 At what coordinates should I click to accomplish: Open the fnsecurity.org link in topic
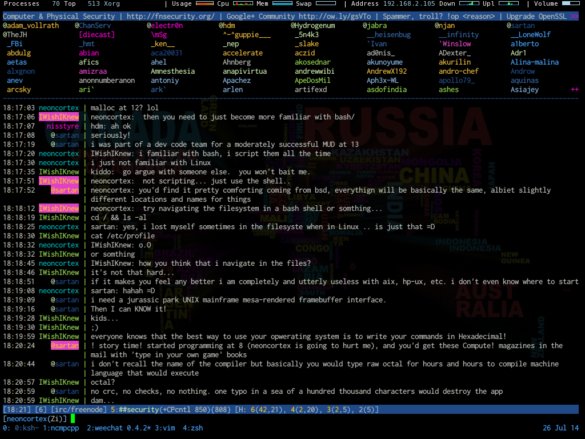coord(170,17)
